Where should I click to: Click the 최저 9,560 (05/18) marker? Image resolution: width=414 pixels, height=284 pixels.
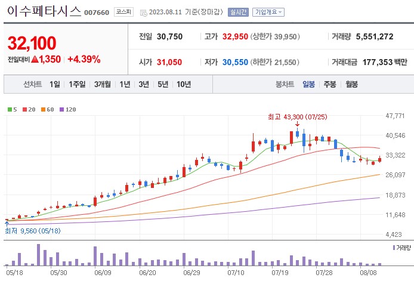33,231
